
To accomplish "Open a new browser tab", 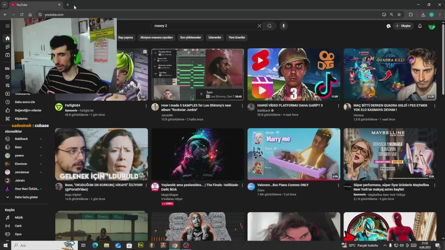I will click(67, 5).
